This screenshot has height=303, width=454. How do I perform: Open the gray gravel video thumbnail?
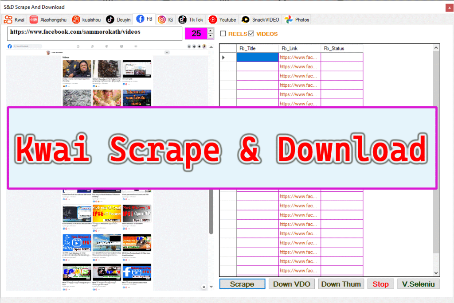(x=77, y=98)
